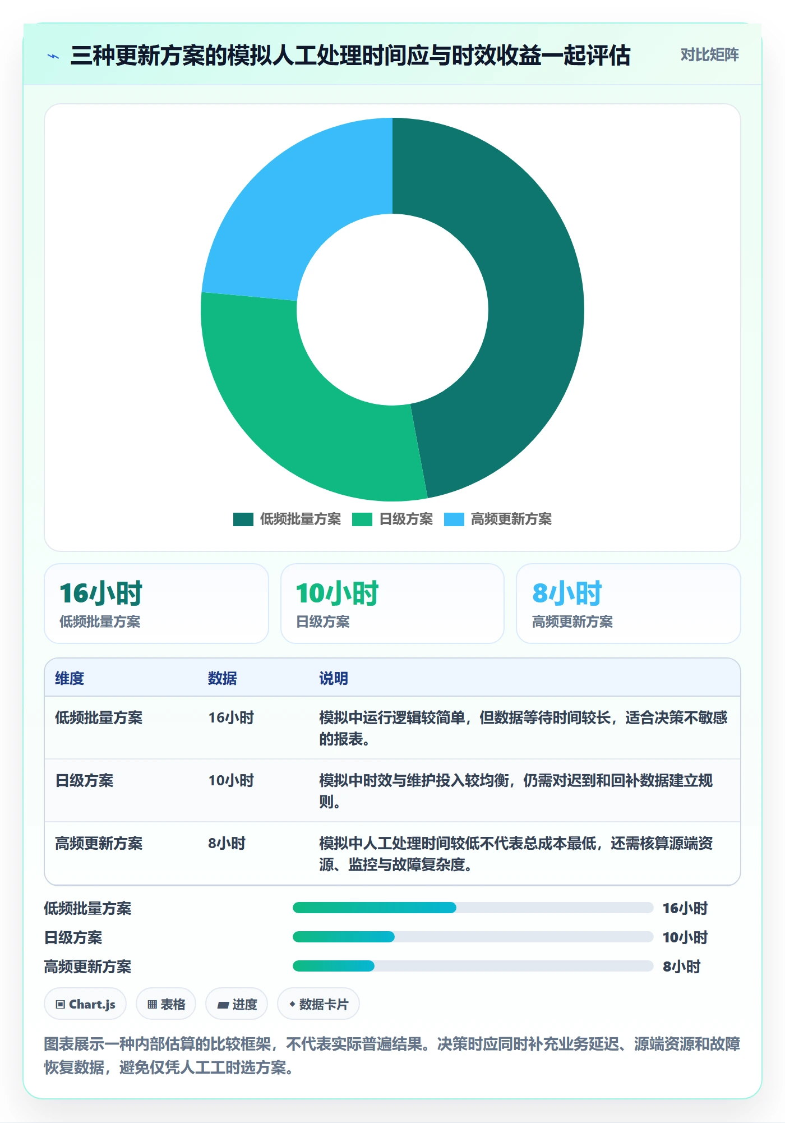Image resolution: width=785 pixels, height=1123 pixels.
Task: Click the 日级方案 progress bar
Action: [x=473, y=937]
